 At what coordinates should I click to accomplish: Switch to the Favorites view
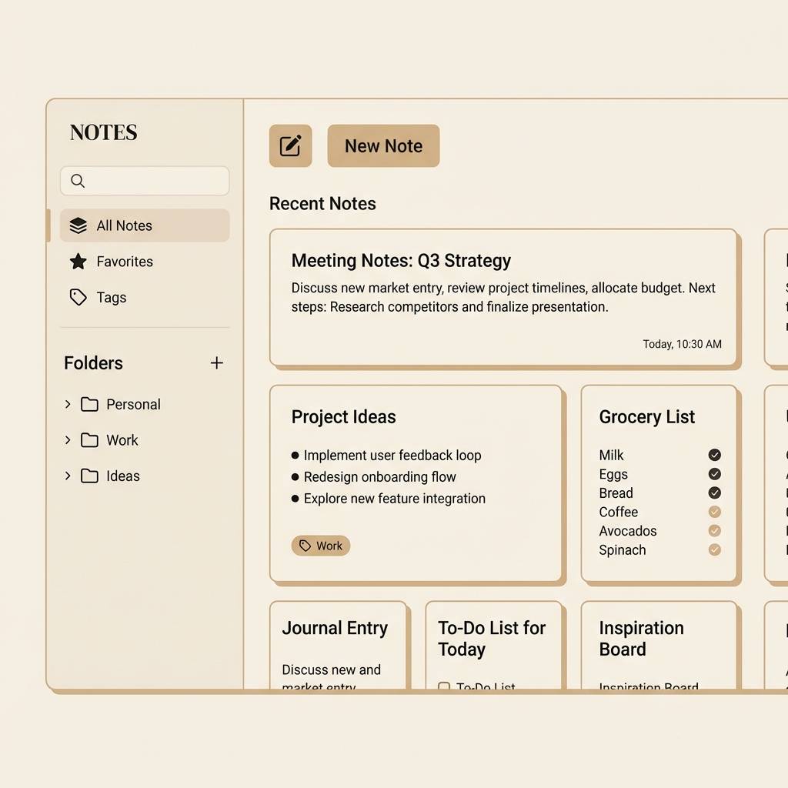[x=123, y=261]
